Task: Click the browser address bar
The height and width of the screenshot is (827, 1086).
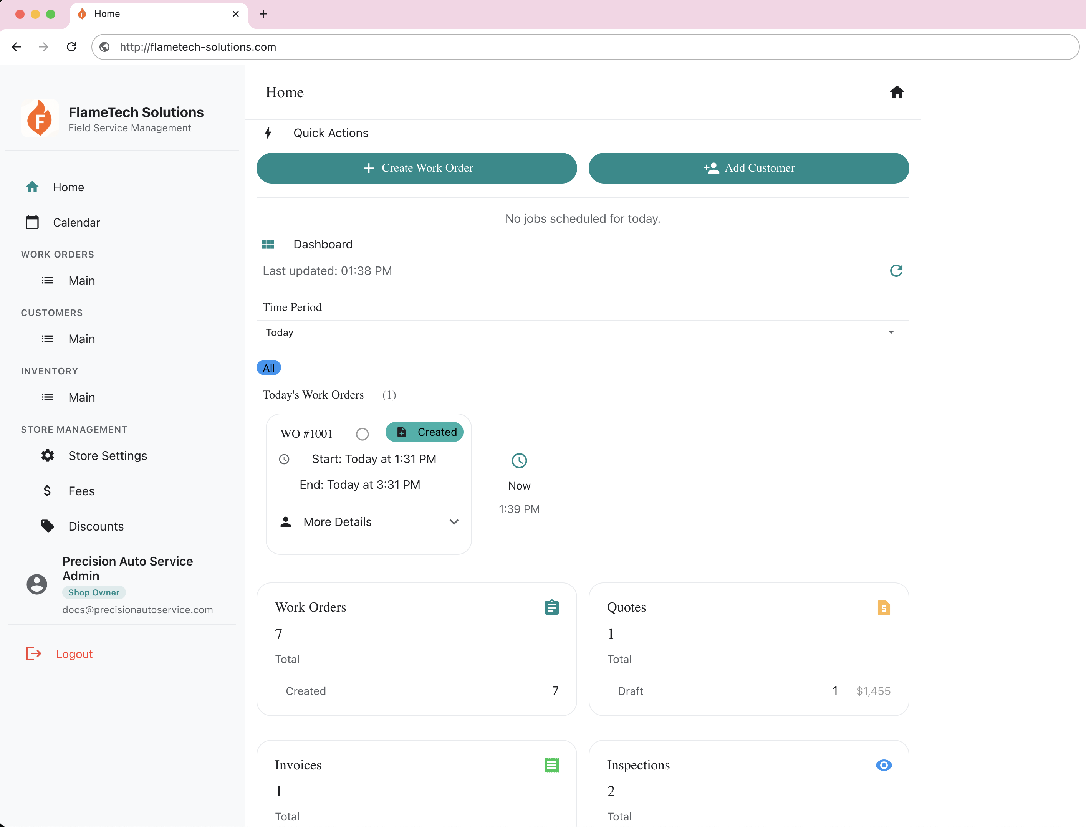Action: 197,47
